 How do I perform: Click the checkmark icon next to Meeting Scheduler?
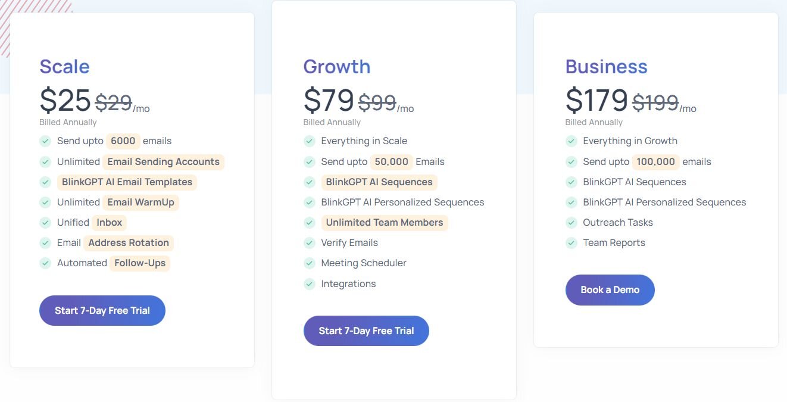(309, 263)
